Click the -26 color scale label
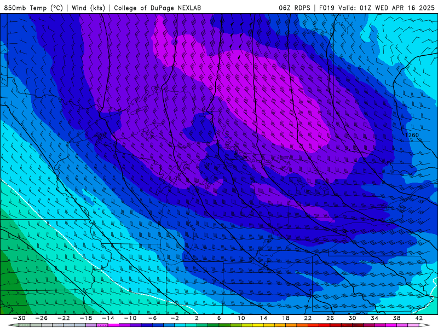The height and width of the screenshot is (328, 438). coord(42,318)
